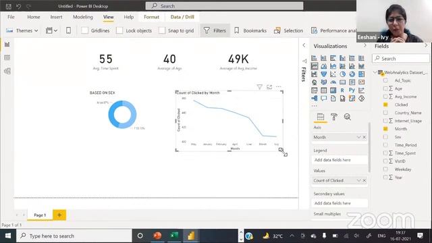The image size is (432, 243).
Task: Open Model view in left sidebar
Action: click(x=7, y=71)
